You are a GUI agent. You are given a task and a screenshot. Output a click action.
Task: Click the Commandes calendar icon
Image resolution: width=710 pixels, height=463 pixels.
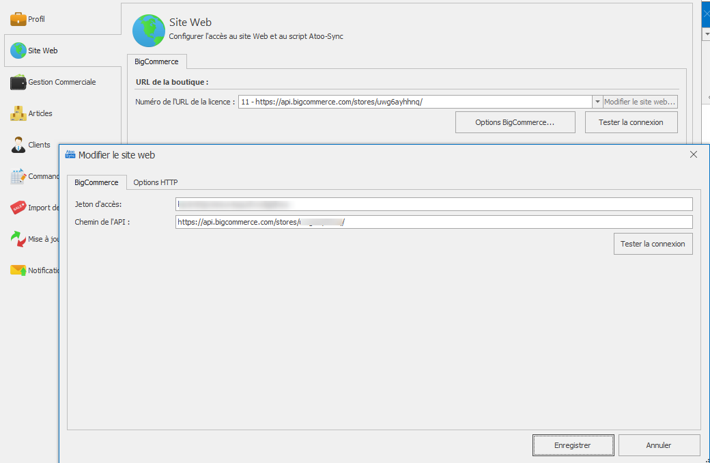point(18,176)
